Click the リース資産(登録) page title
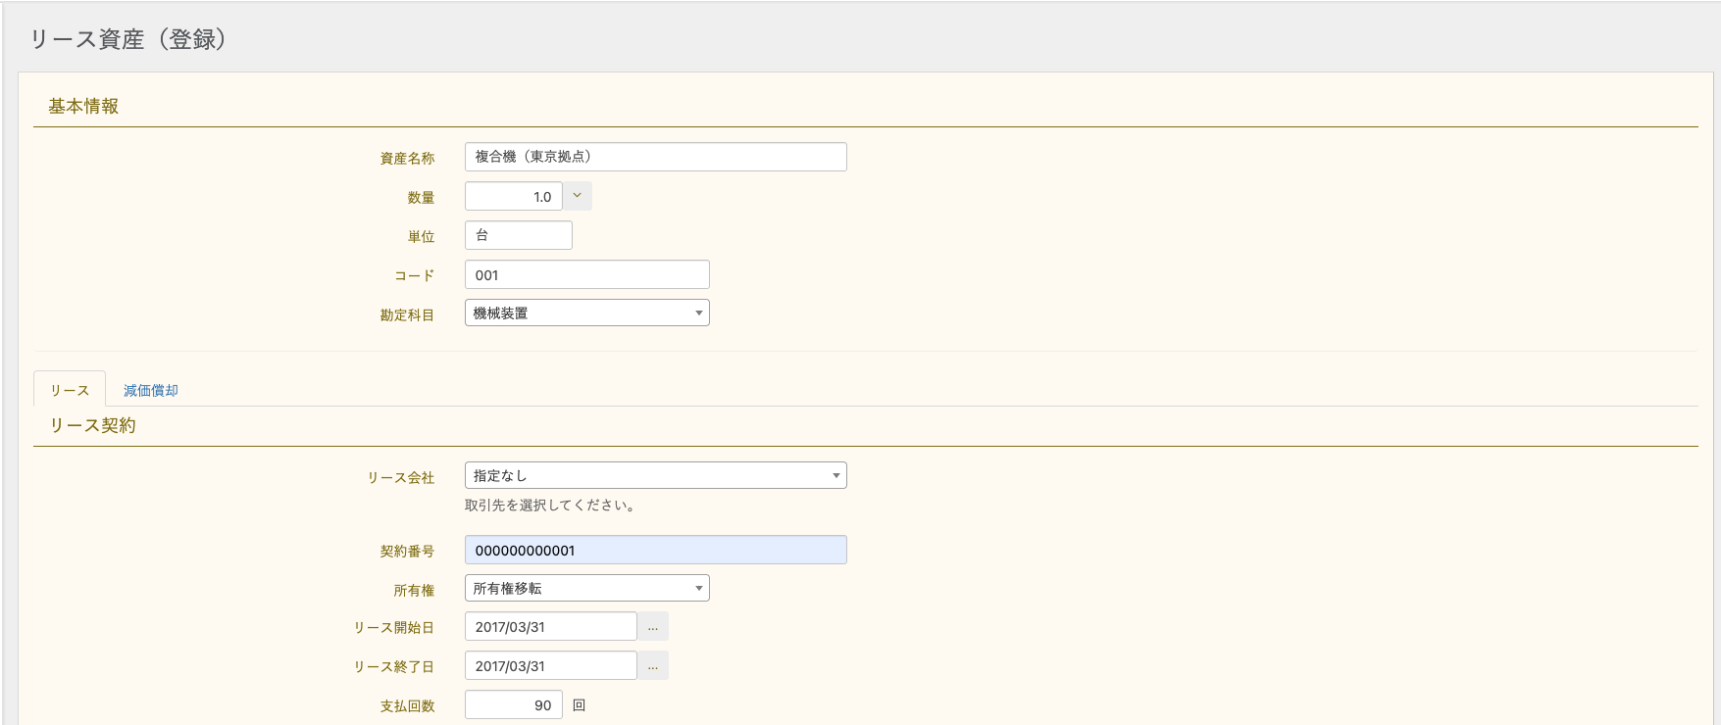 [x=128, y=39]
